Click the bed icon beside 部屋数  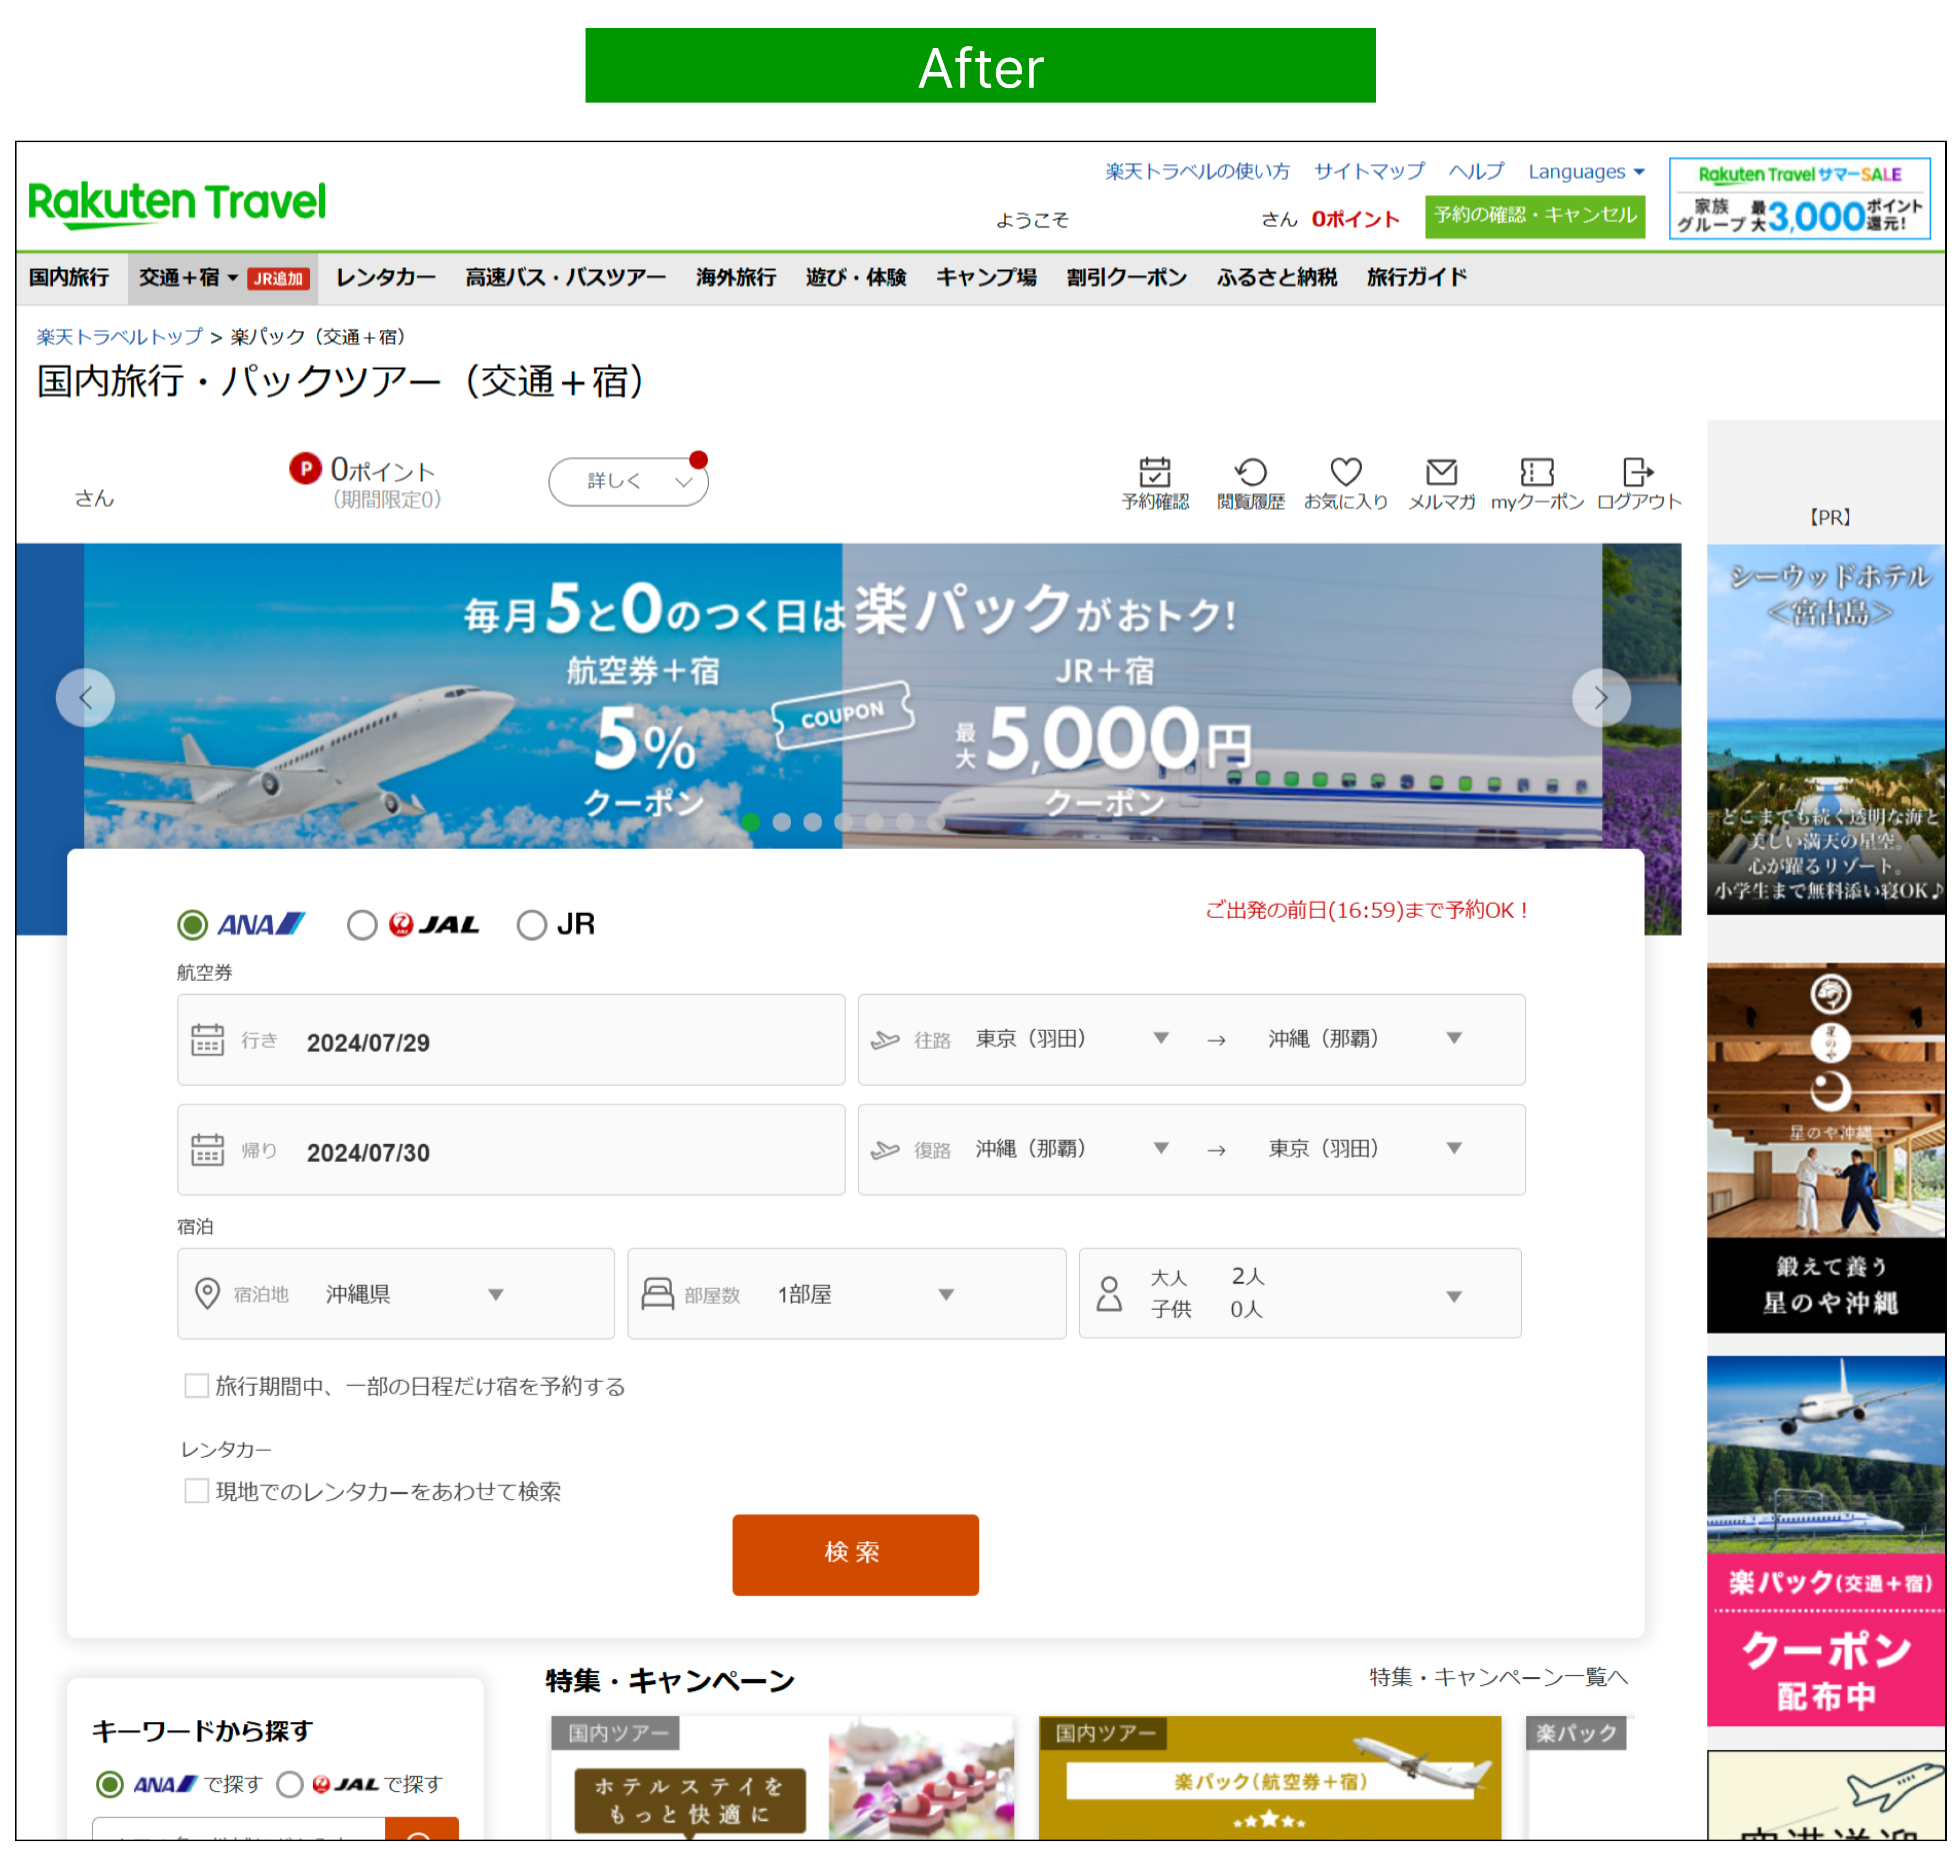click(657, 1293)
